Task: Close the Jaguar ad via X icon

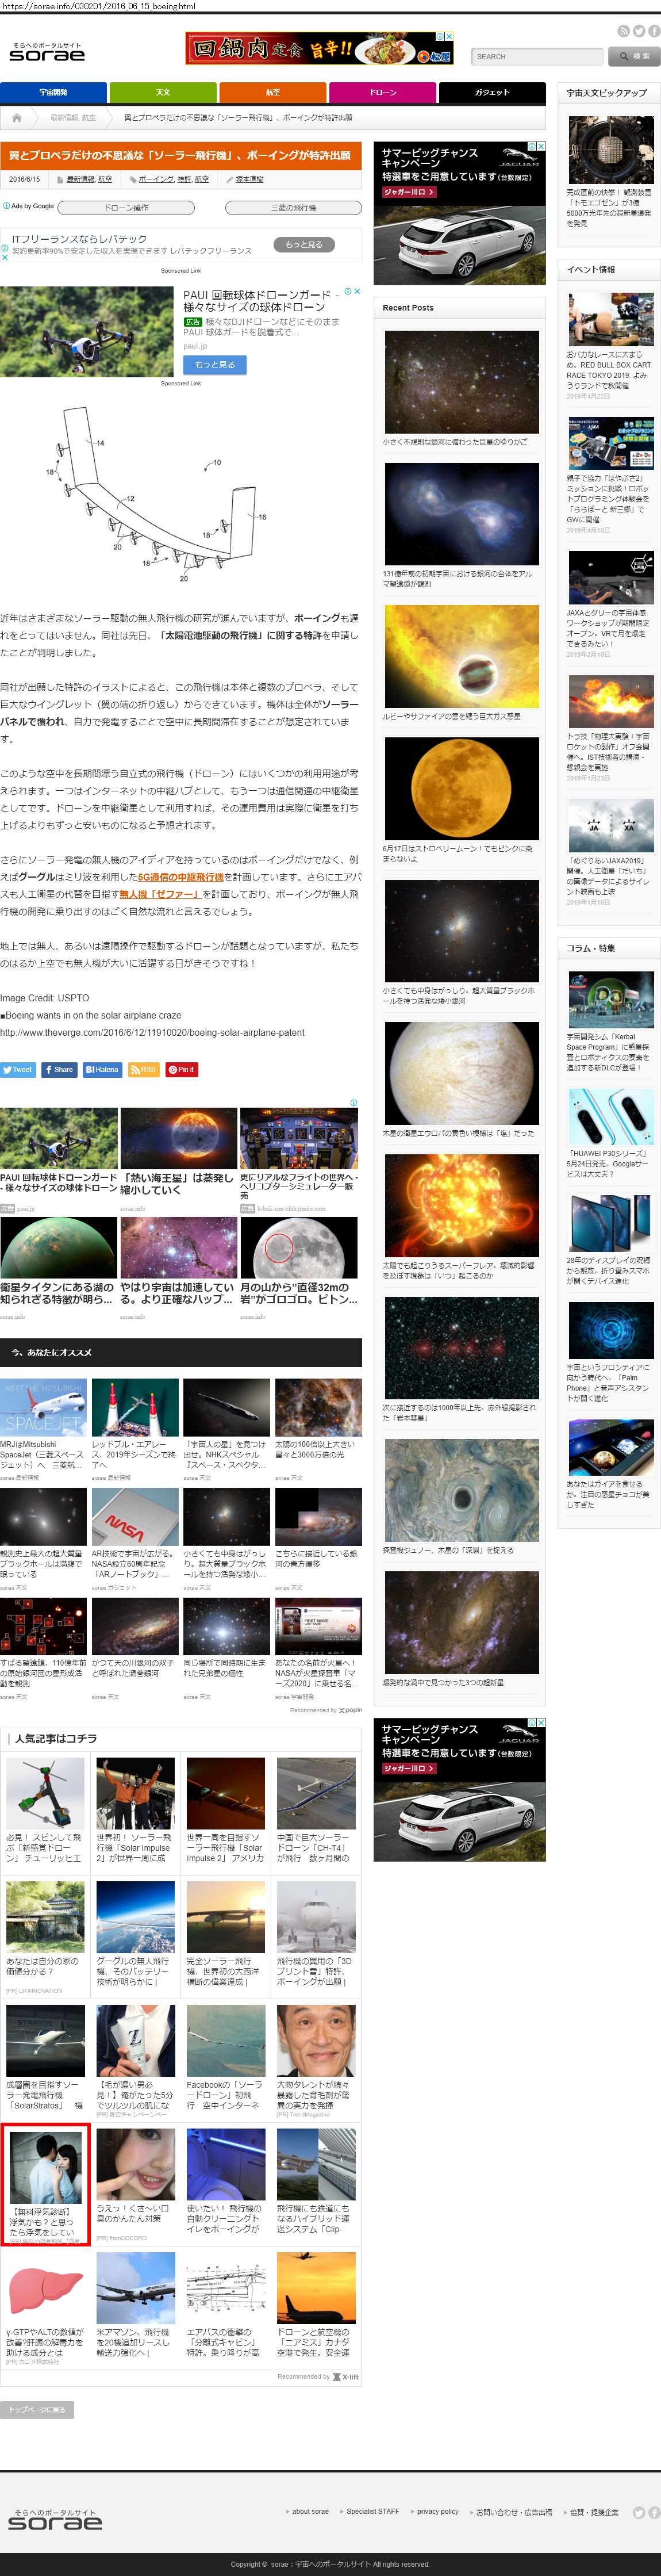Action: (x=541, y=146)
